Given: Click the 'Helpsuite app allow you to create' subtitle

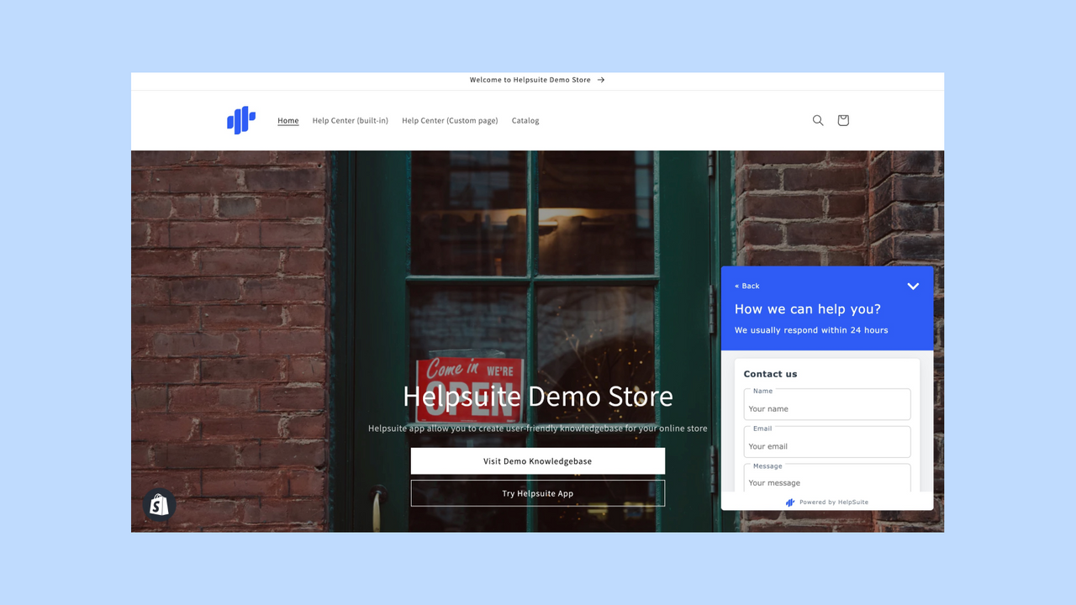Looking at the screenshot, I should (538, 429).
